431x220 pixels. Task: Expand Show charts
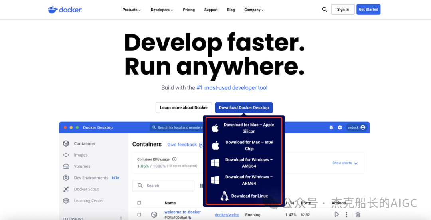pyautogui.click(x=345, y=163)
